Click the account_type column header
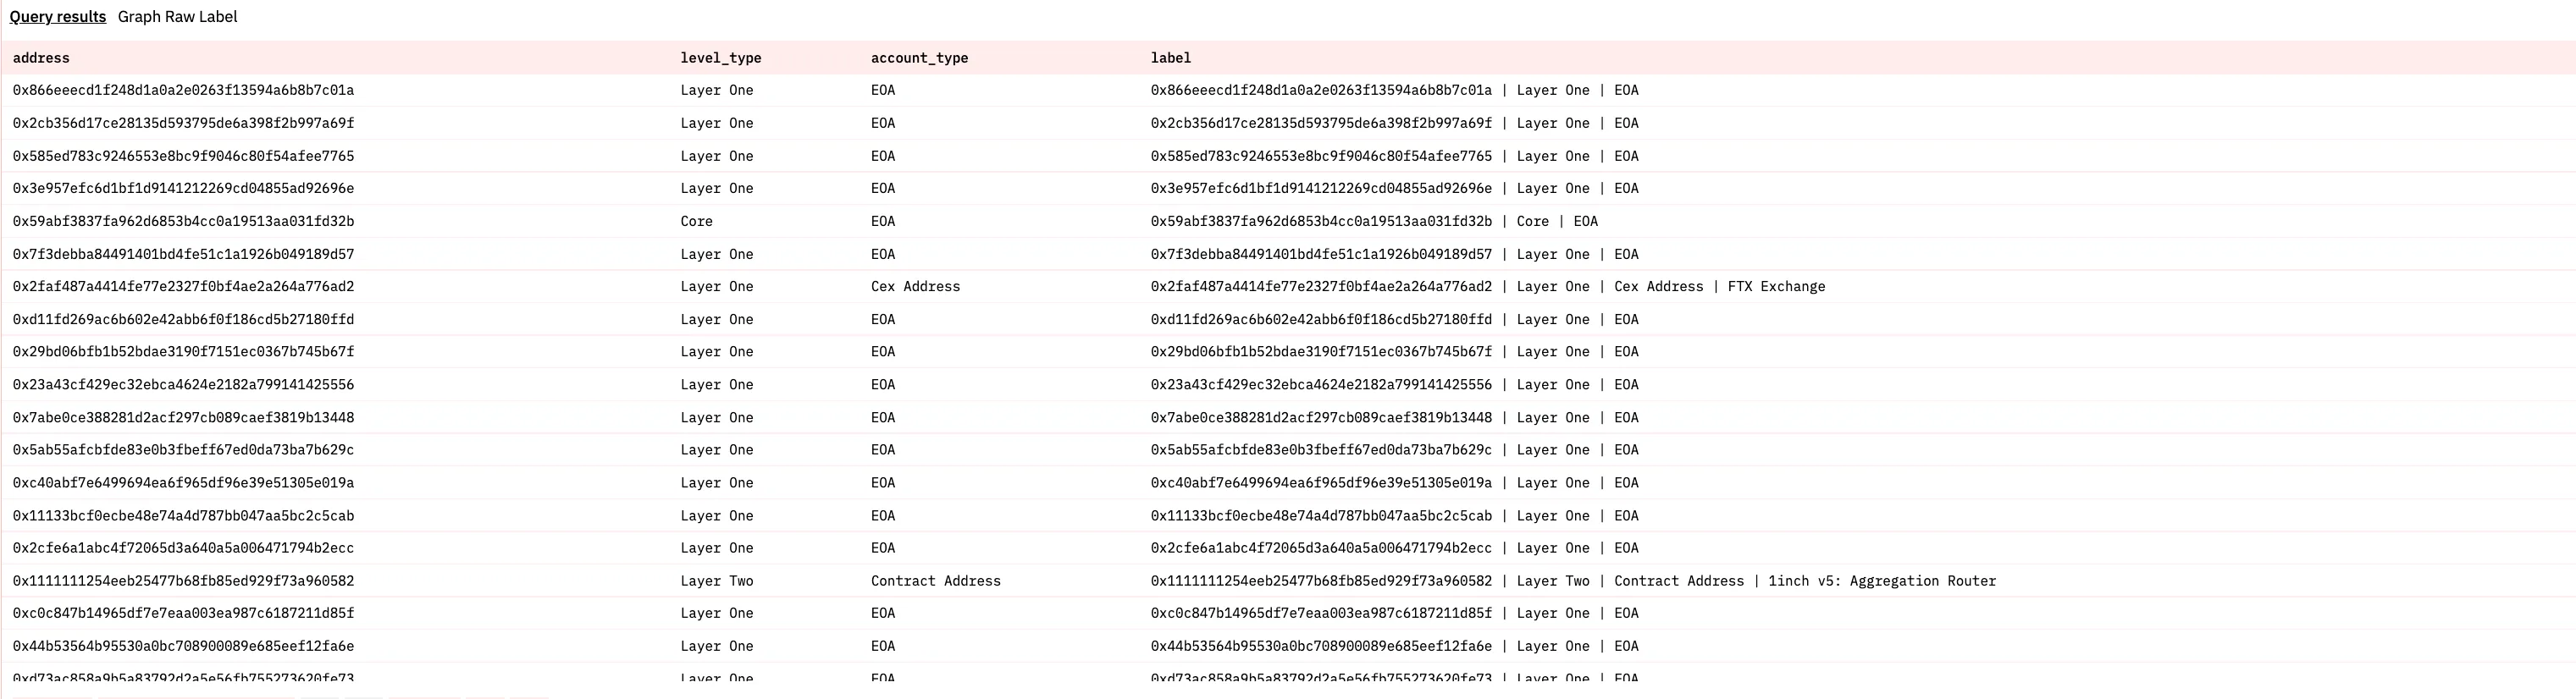Screen dimensions: 2576x699 pyautogui.click(x=919, y=58)
